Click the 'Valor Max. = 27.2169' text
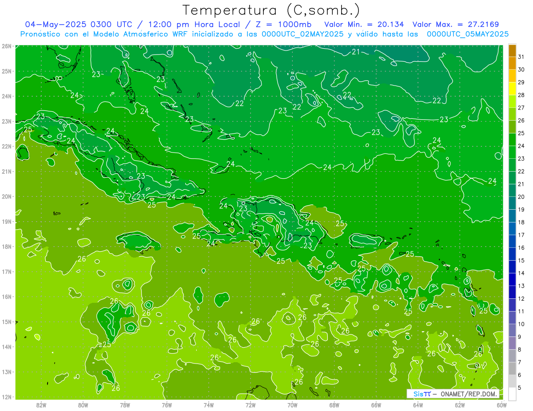This screenshot has width=533, height=411. [456, 24]
